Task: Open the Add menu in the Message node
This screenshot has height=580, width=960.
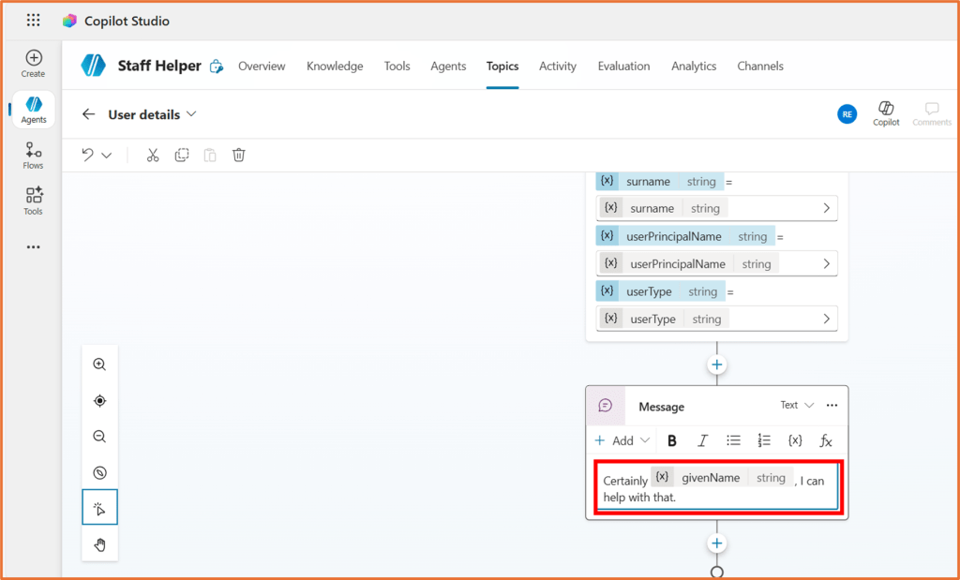Action: (622, 440)
